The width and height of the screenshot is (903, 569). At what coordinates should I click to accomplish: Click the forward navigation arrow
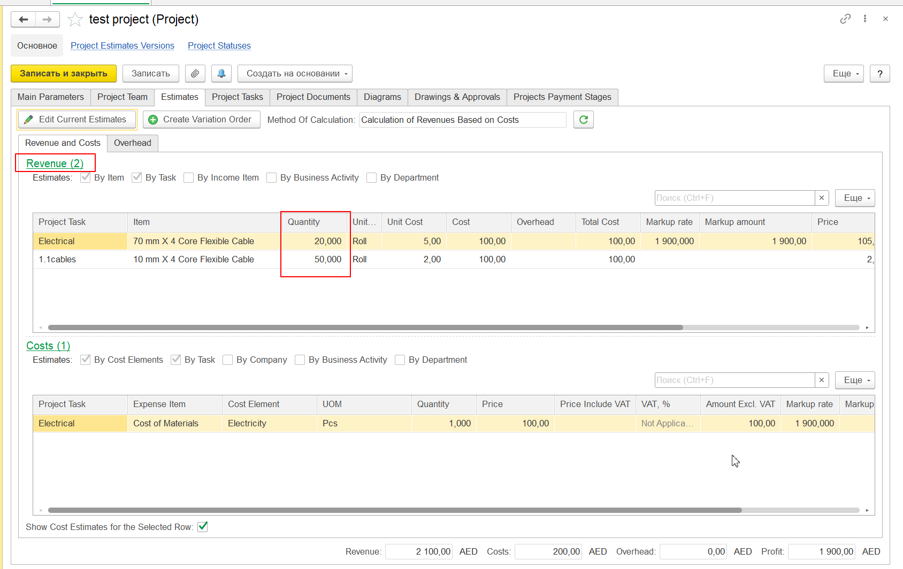(48, 20)
